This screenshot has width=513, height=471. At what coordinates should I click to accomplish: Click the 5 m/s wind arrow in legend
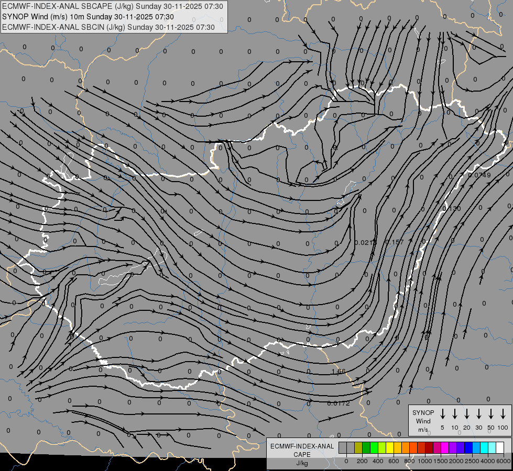(442, 413)
